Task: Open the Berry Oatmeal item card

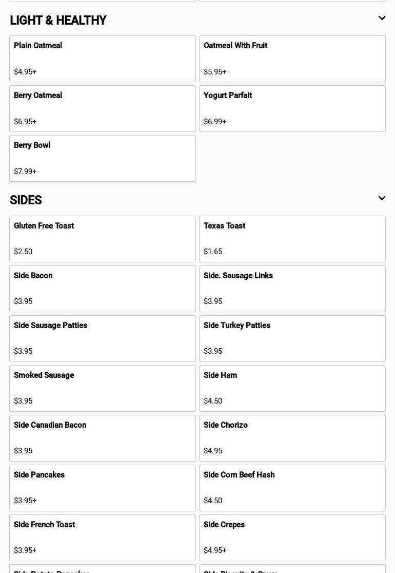Action: pyautogui.click(x=103, y=108)
